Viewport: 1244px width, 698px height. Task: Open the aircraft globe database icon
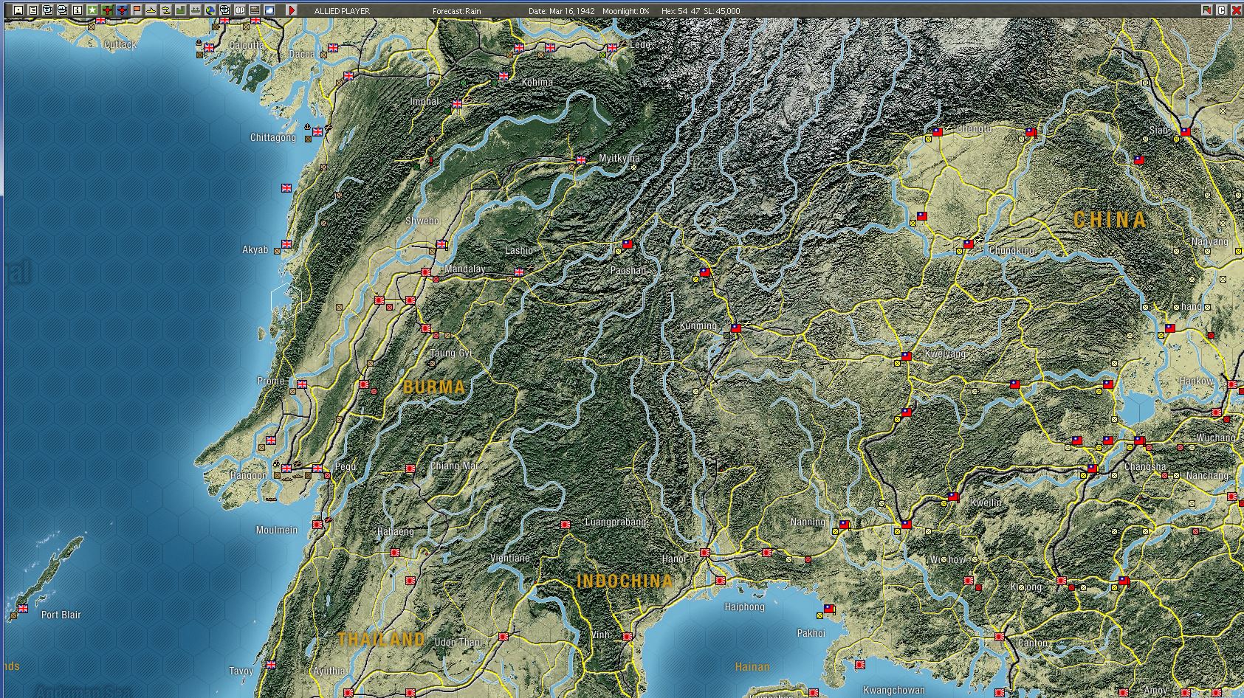(x=48, y=10)
